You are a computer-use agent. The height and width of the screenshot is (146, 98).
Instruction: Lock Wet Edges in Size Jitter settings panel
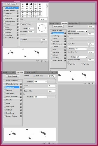(x=65, y=52)
